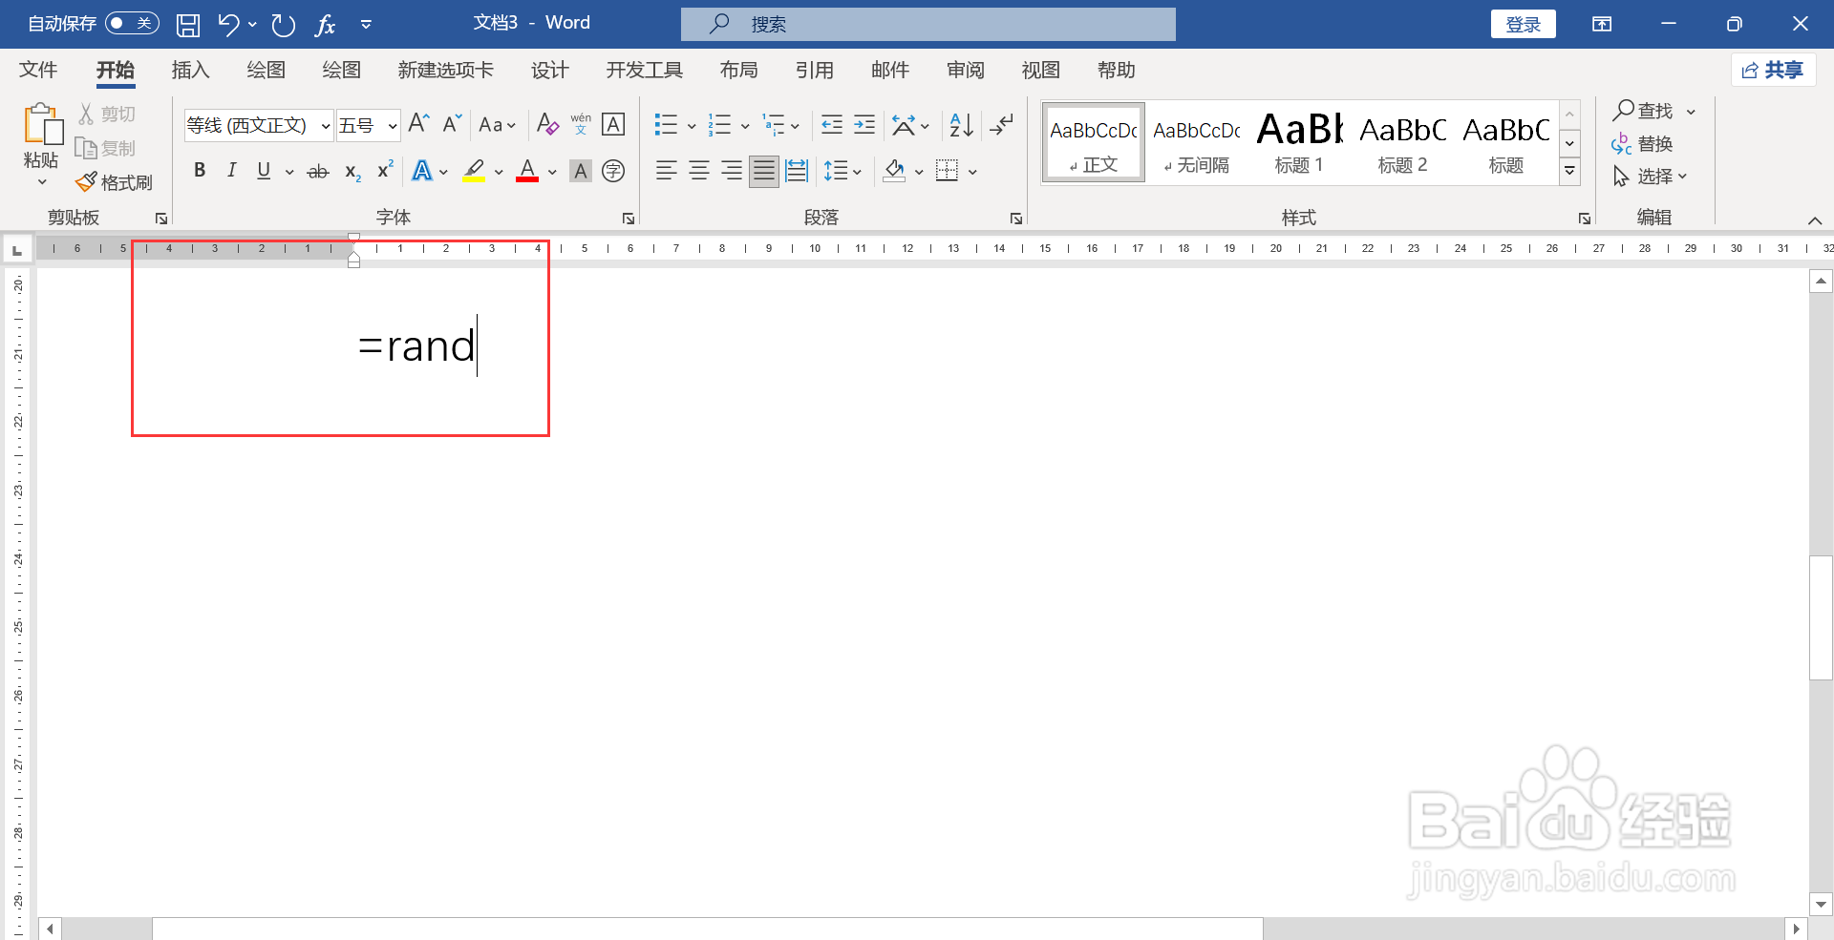Switch to the Insert (插入) tab
This screenshot has width=1834, height=940.
pyautogui.click(x=190, y=70)
